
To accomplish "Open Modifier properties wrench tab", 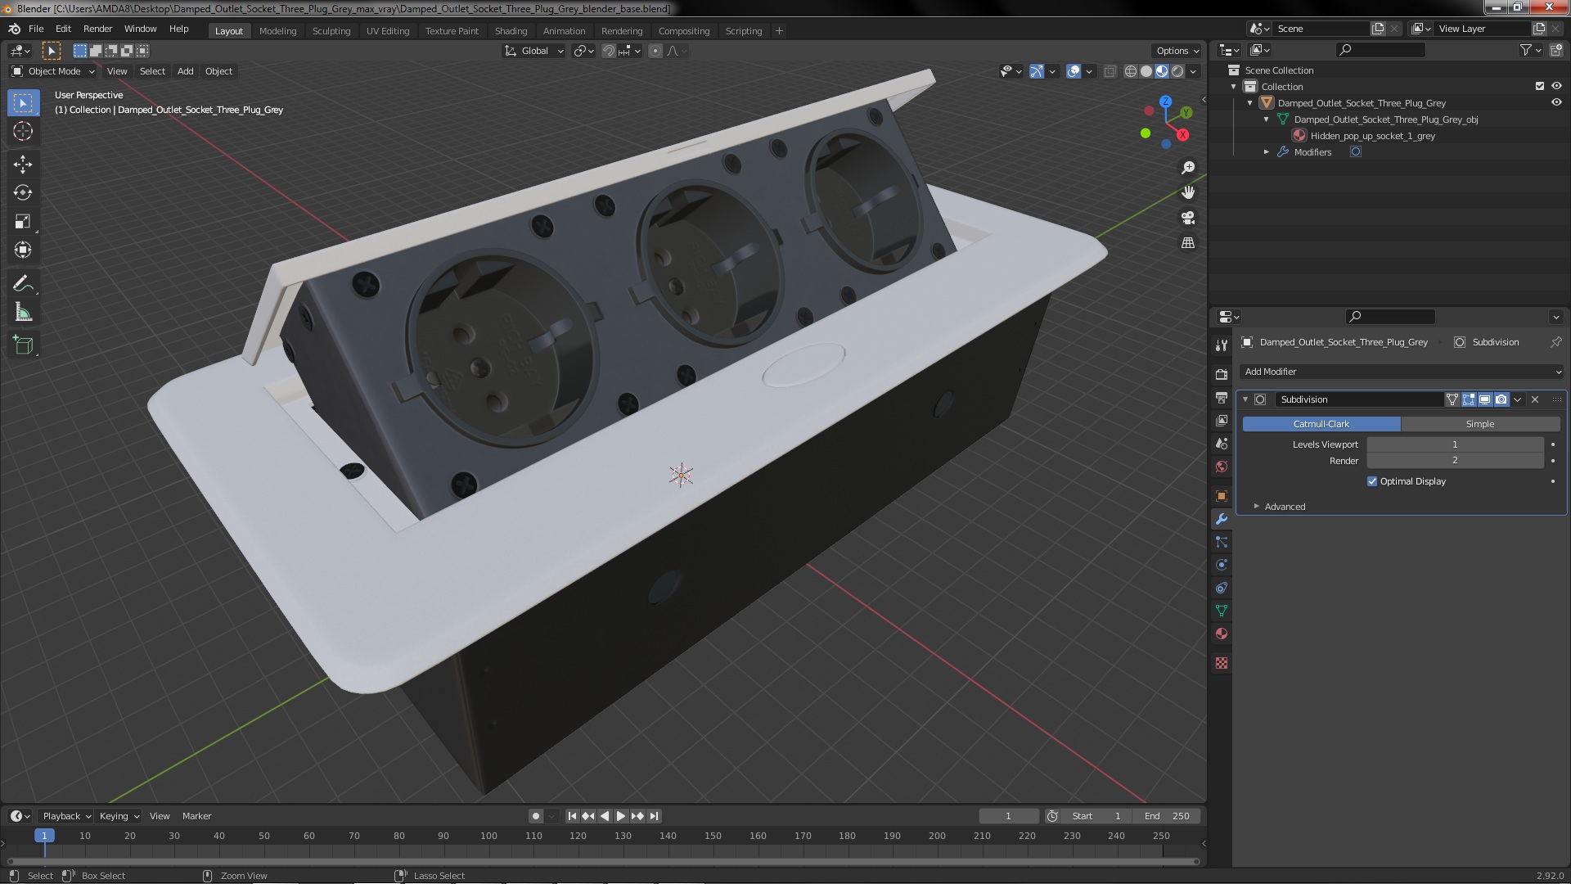I will click(1222, 519).
